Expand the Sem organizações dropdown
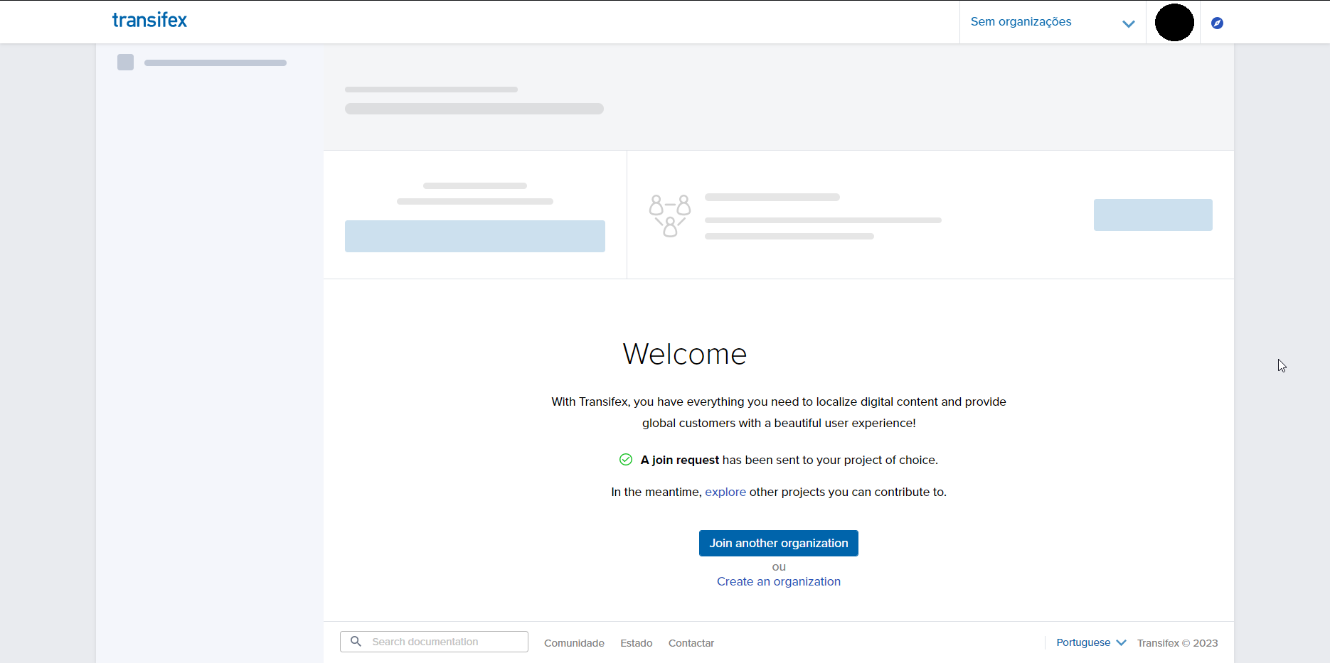Screen dimensions: 1330x663 [x=1021, y=22]
